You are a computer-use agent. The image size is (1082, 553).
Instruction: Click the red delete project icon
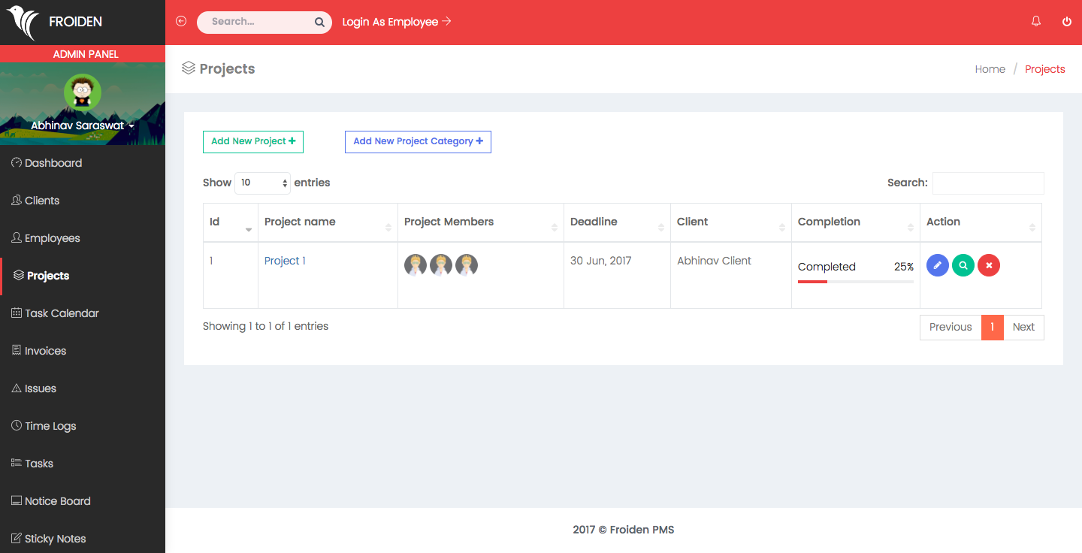point(988,265)
